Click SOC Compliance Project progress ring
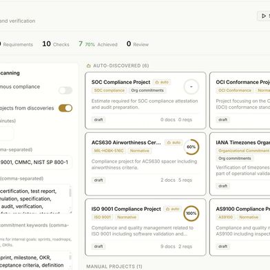 [x=191, y=87]
